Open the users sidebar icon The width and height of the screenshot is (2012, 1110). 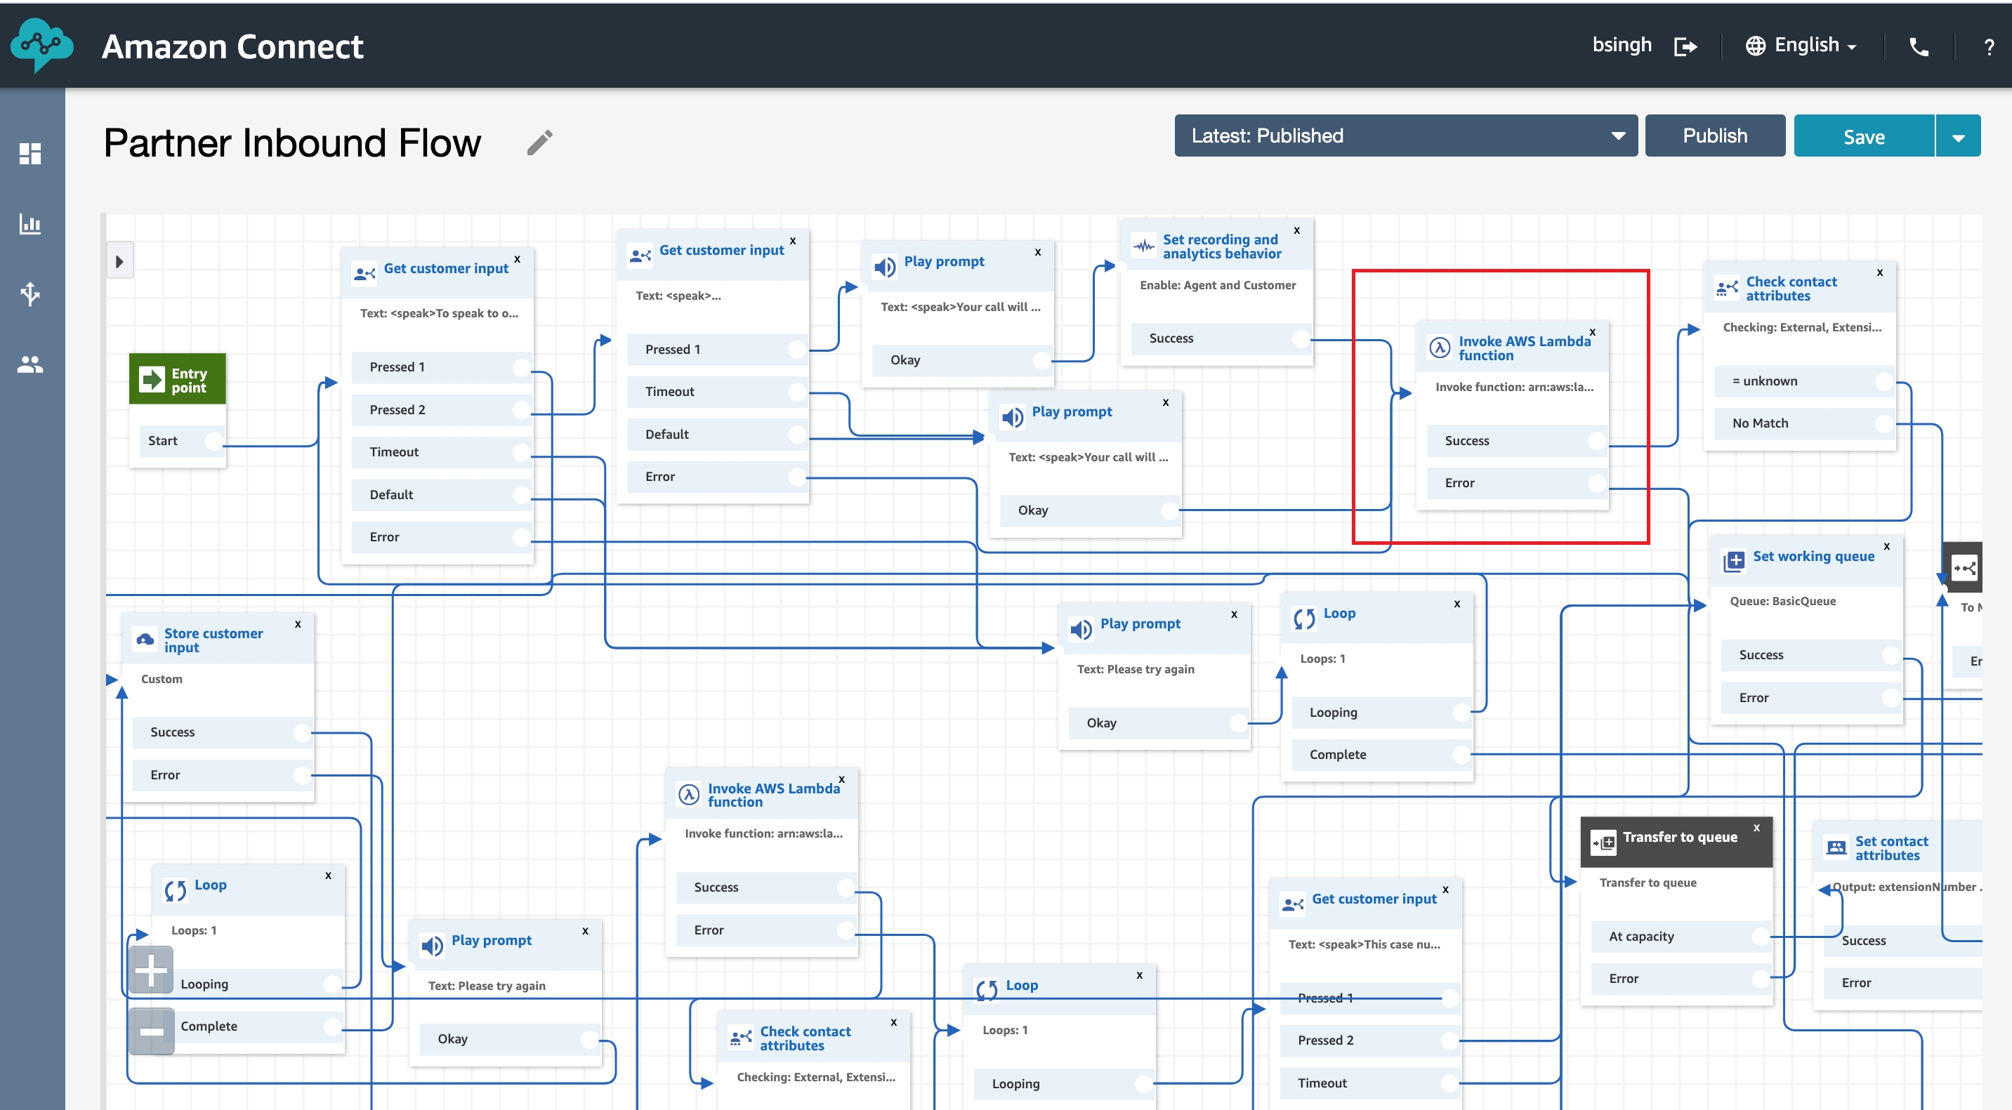[x=30, y=364]
